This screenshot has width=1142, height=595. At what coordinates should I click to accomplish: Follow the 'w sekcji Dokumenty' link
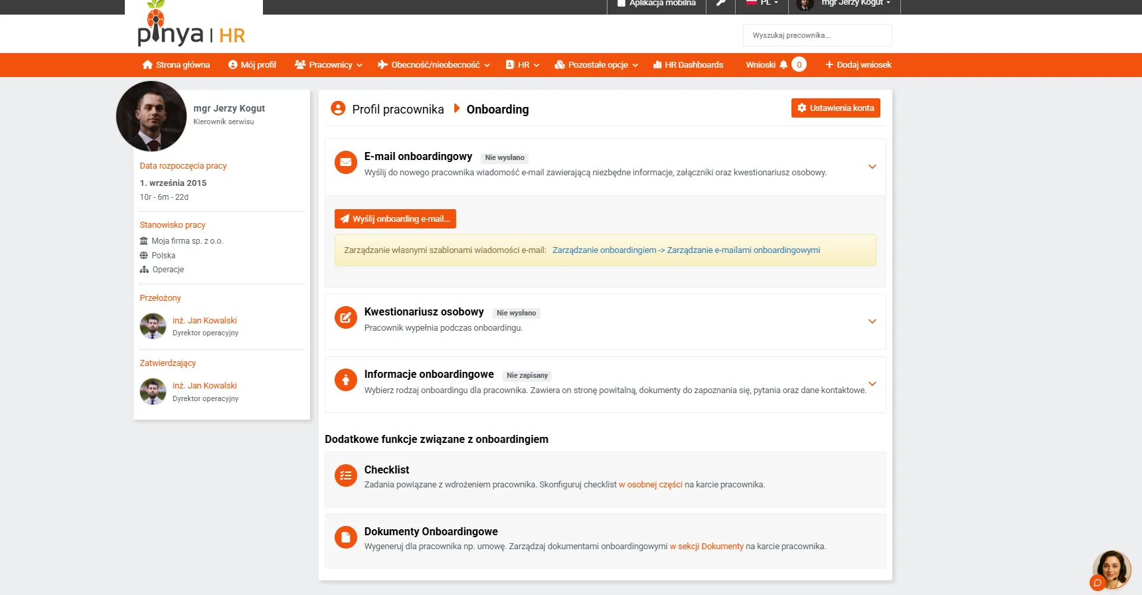tap(706, 547)
